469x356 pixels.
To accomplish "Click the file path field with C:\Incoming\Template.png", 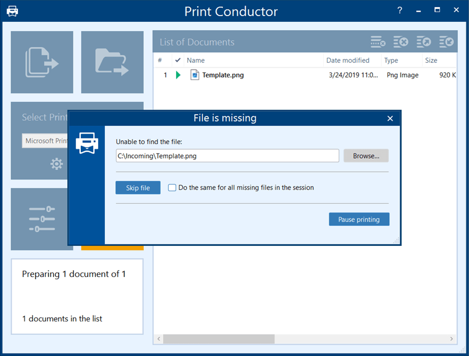I will click(x=228, y=156).
